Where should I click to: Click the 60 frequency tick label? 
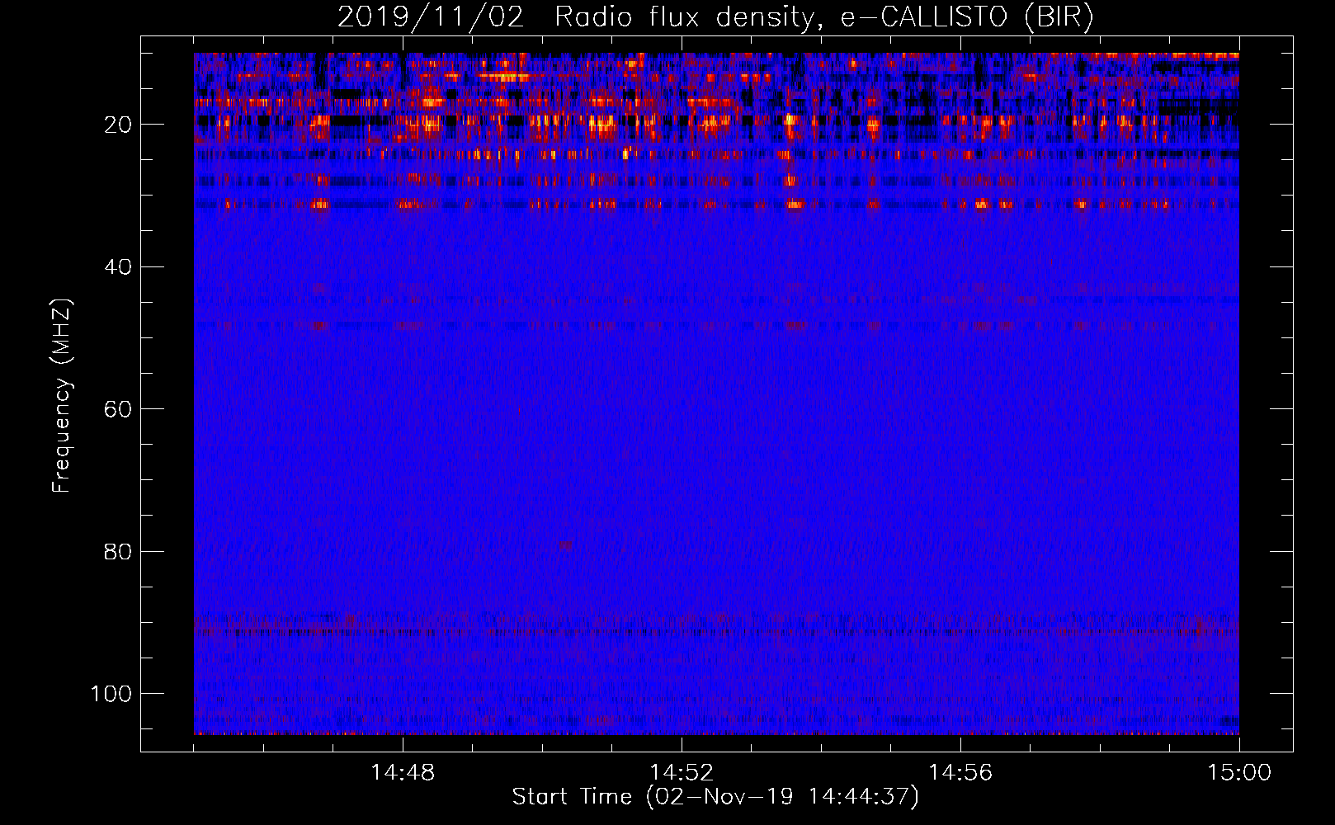(119, 409)
